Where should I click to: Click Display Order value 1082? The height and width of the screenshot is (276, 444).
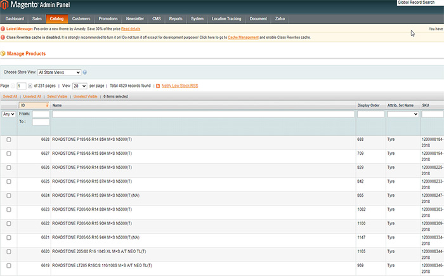tap(362, 209)
